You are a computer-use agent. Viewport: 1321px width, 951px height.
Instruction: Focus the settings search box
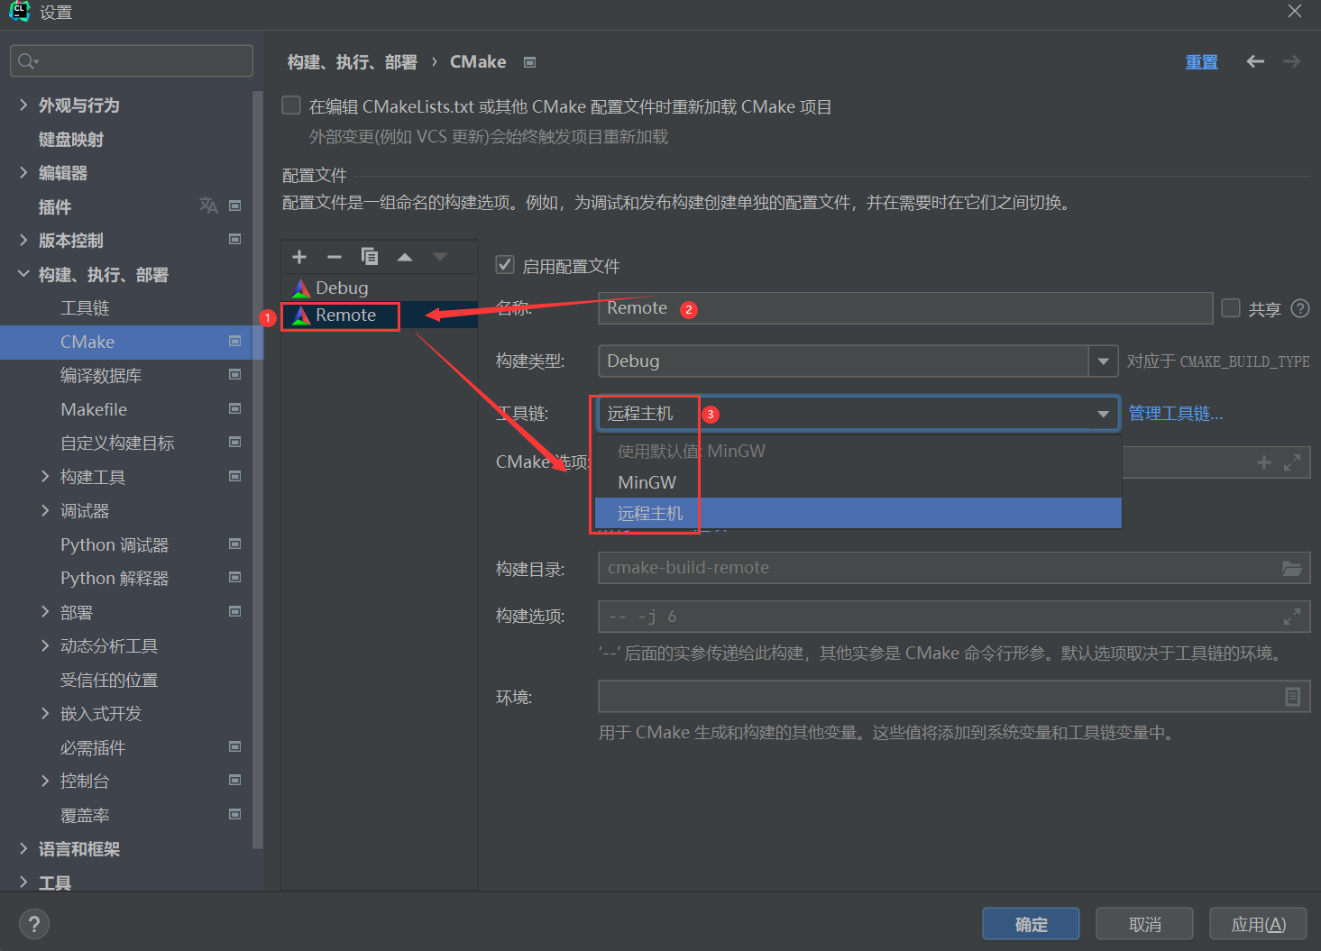(x=132, y=61)
